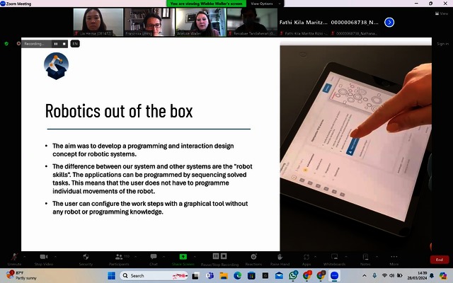Select Wiebke Waller's video thumbnail
The image size is (453, 283).
201,22
